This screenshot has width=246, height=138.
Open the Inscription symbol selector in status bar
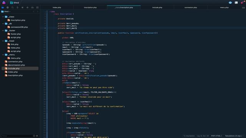189,136
